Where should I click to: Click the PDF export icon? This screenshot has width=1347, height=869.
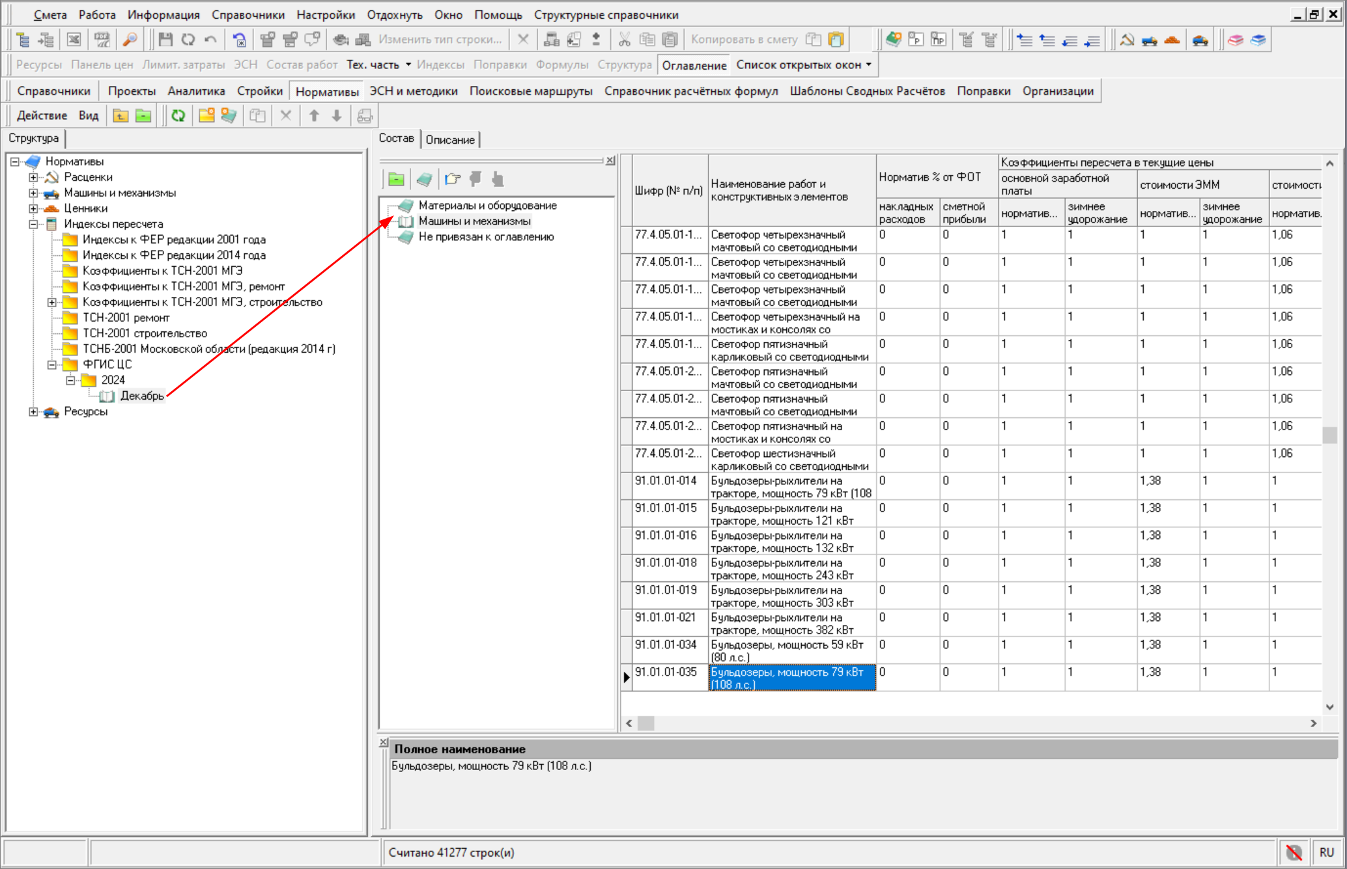pyautogui.click(x=102, y=40)
